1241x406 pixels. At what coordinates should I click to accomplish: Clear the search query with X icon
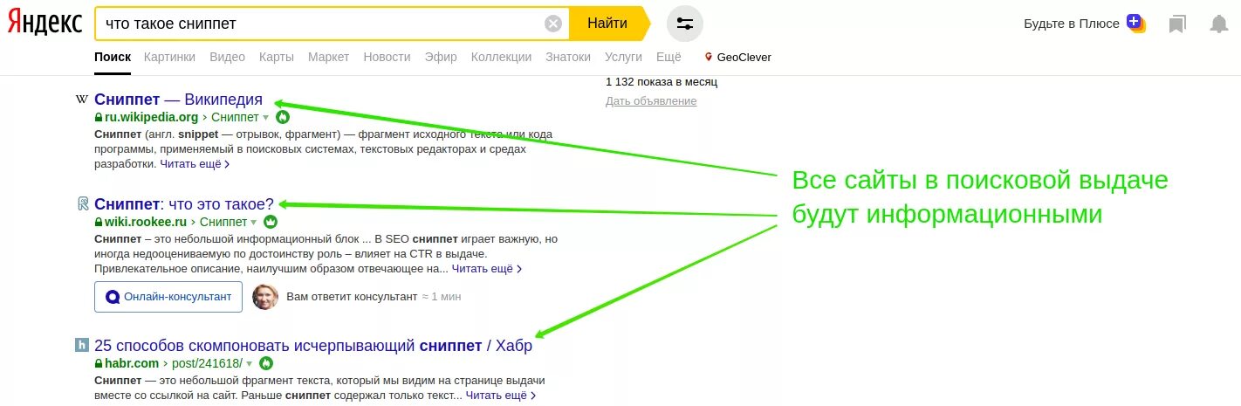[x=553, y=24]
